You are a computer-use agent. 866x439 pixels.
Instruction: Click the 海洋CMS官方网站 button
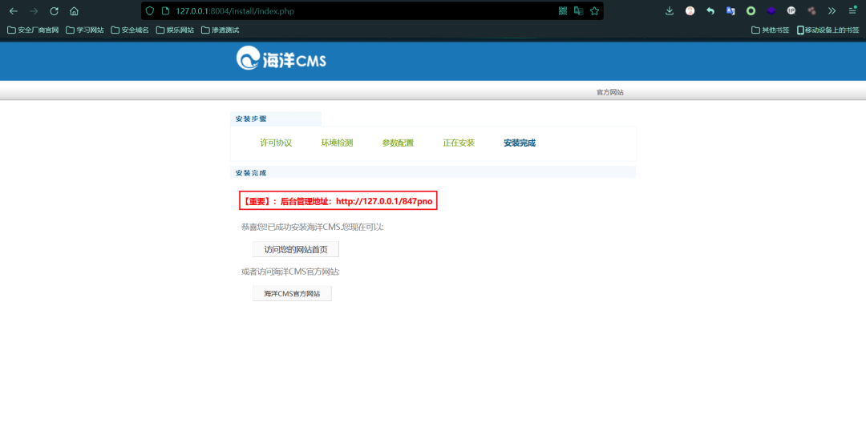[x=292, y=293]
